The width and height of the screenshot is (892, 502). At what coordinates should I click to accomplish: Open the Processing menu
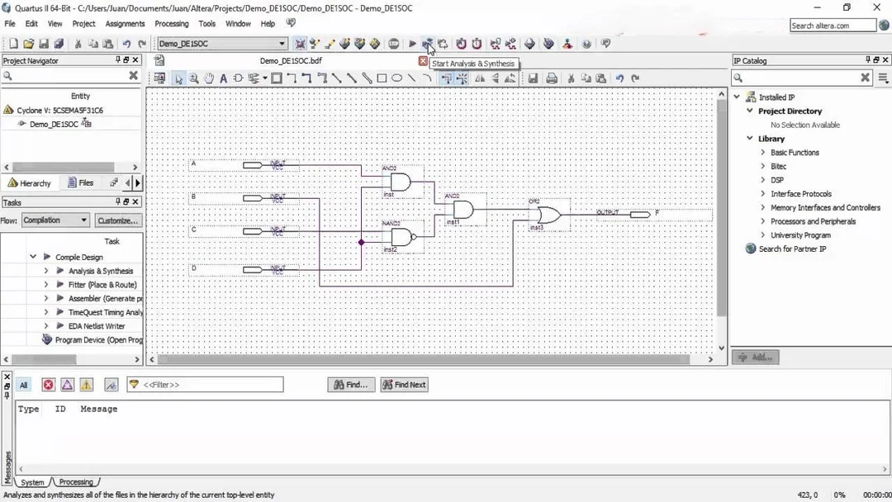pyautogui.click(x=171, y=24)
